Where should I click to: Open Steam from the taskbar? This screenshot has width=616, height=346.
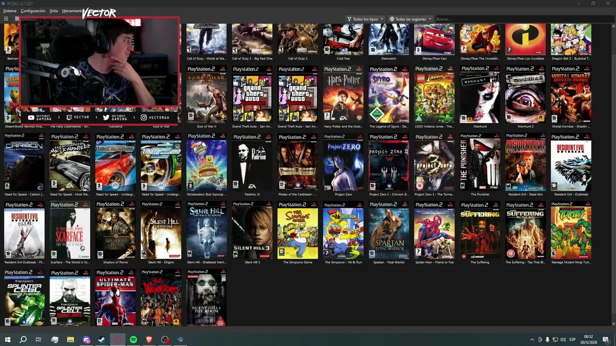[x=102, y=340]
